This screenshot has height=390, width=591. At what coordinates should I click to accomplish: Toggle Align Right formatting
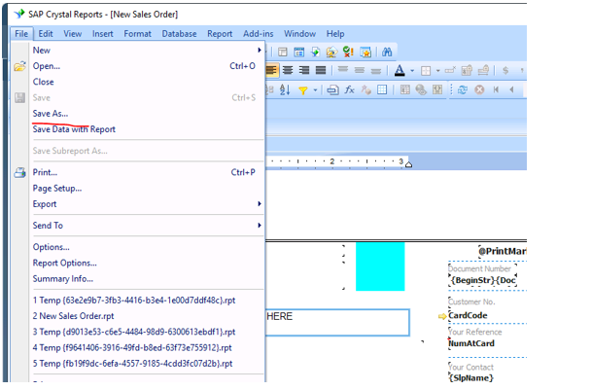click(x=304, y=70)
